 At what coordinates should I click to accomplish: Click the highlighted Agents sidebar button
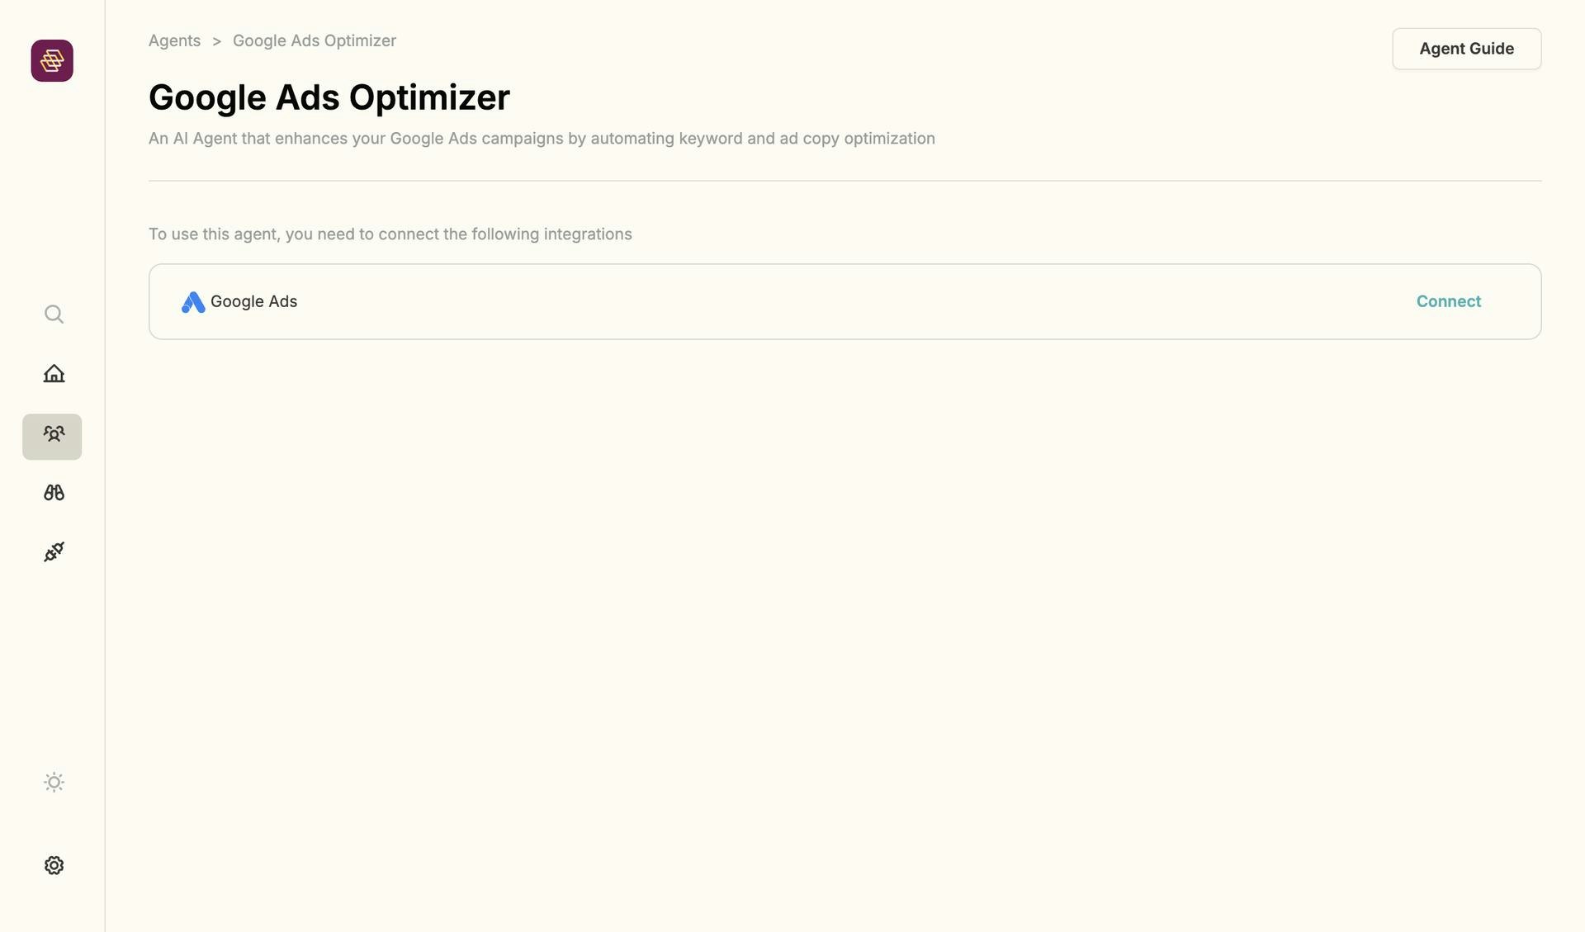(52, 436)
